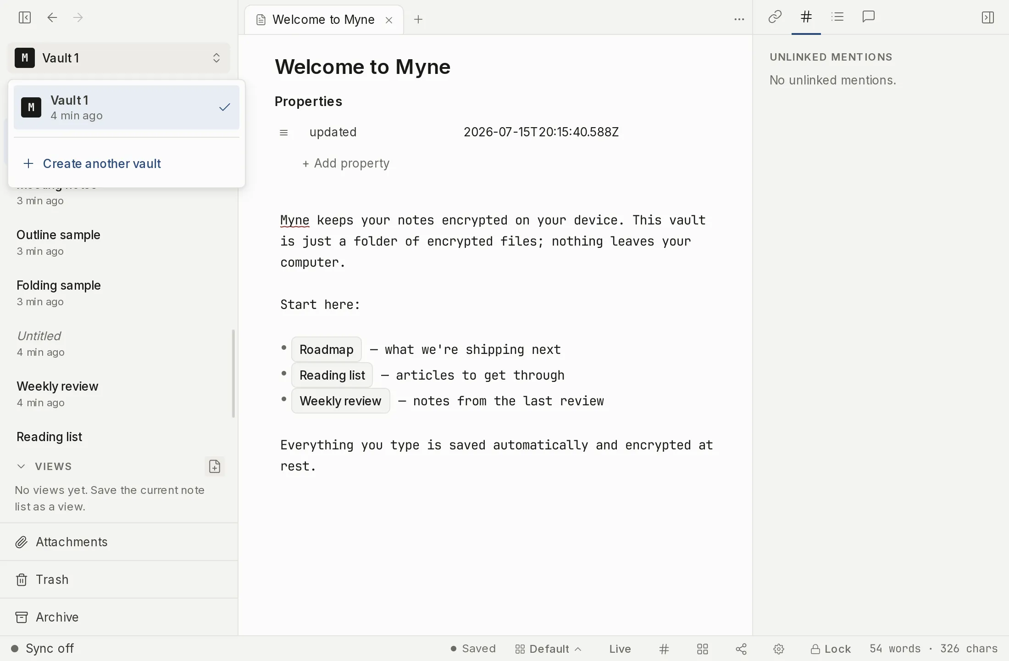Click Add property

coord(346,163)
